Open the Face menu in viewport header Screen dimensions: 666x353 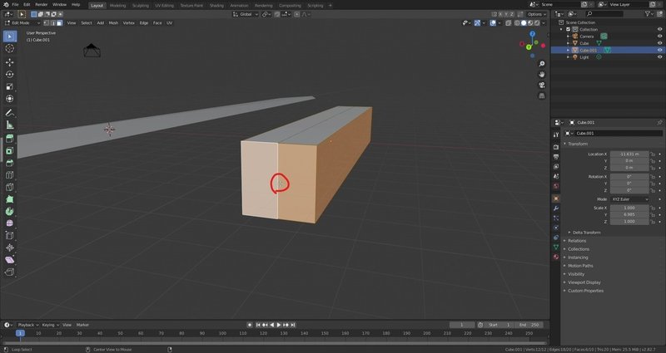click(157, 23)
